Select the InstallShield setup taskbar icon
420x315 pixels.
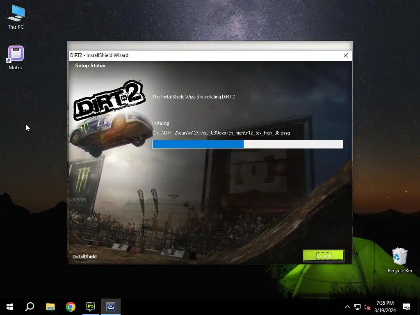(x=111, y=307)
